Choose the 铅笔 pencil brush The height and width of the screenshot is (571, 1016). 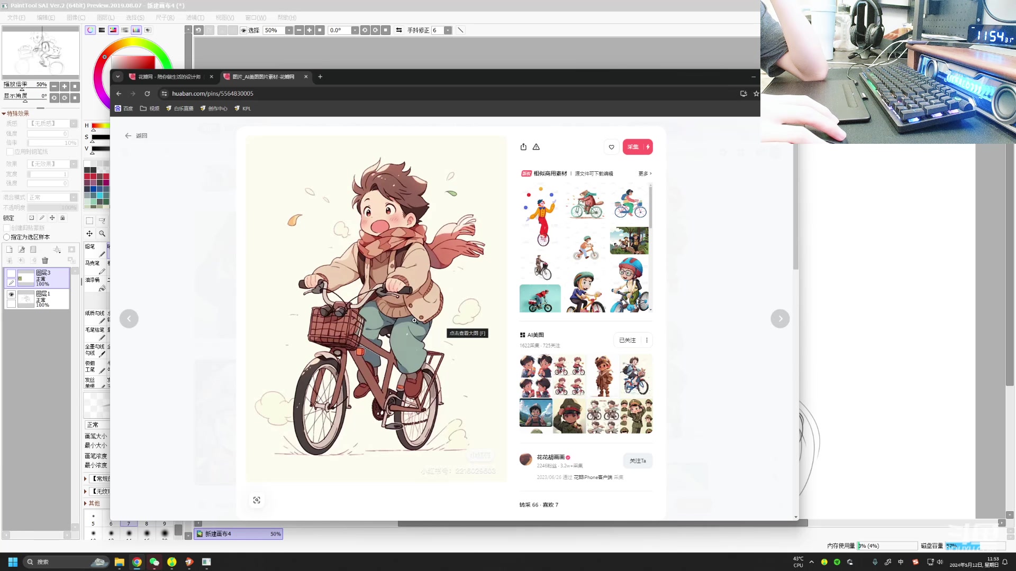point(96,251)
